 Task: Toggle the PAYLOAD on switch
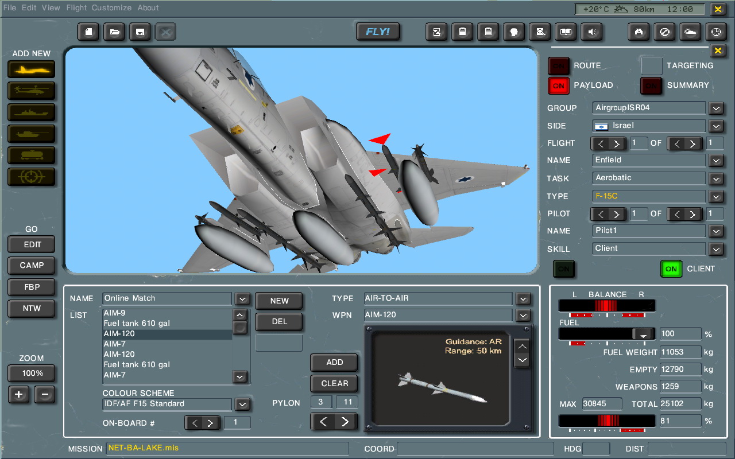(558, 85)
